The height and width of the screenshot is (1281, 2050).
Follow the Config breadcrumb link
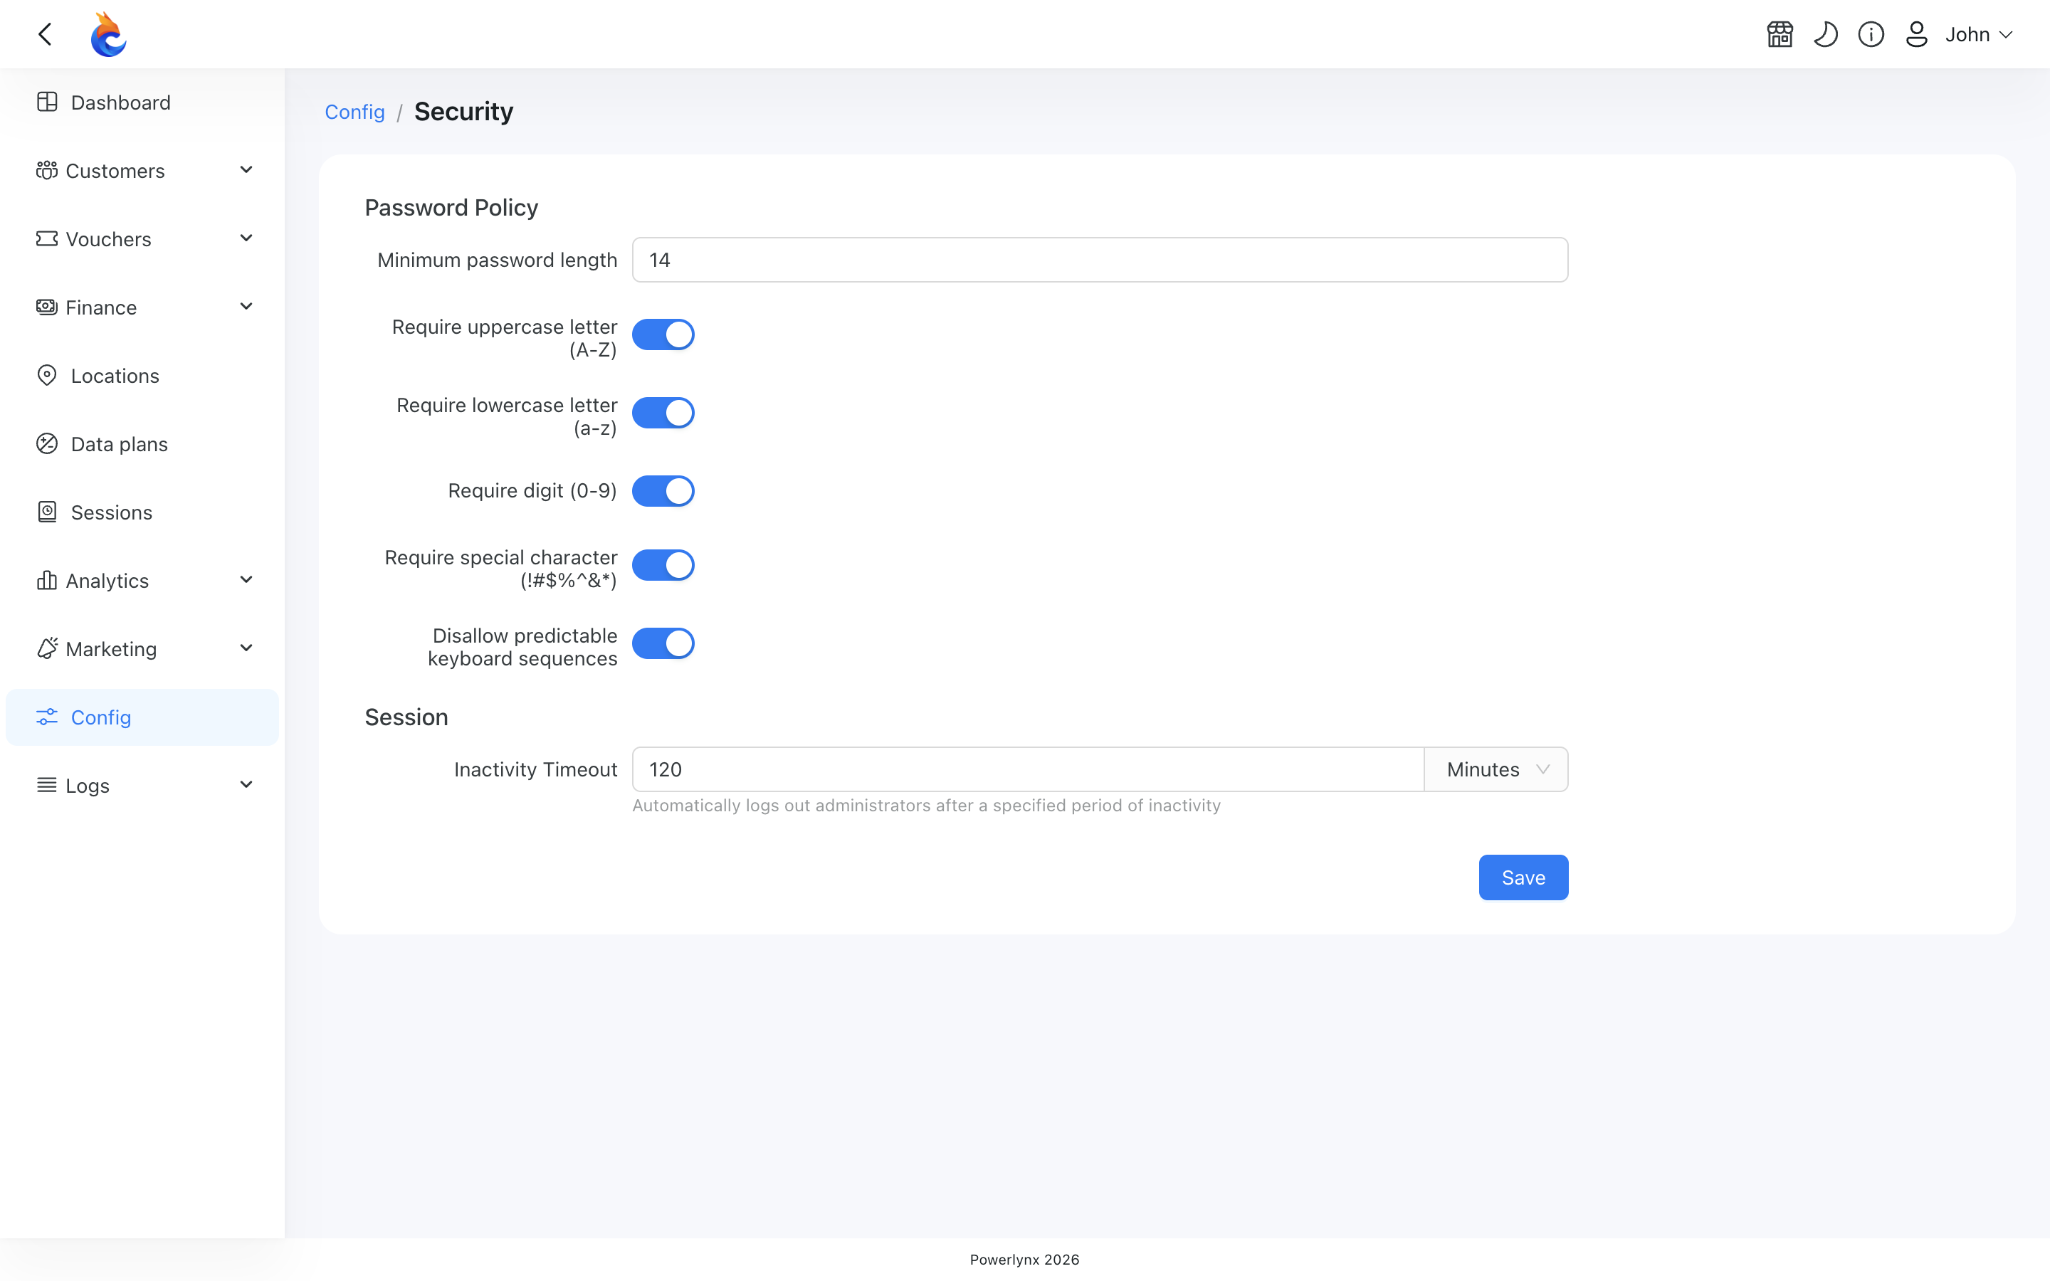tap(355, 112)
